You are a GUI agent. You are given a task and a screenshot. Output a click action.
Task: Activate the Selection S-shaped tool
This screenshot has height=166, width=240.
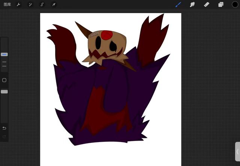point(42,4)
